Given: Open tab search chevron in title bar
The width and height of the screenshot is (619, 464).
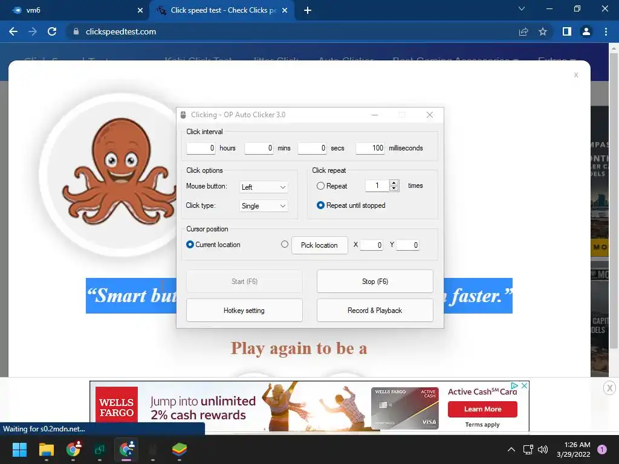Looking at the screenshot, I should click(522, 8).
